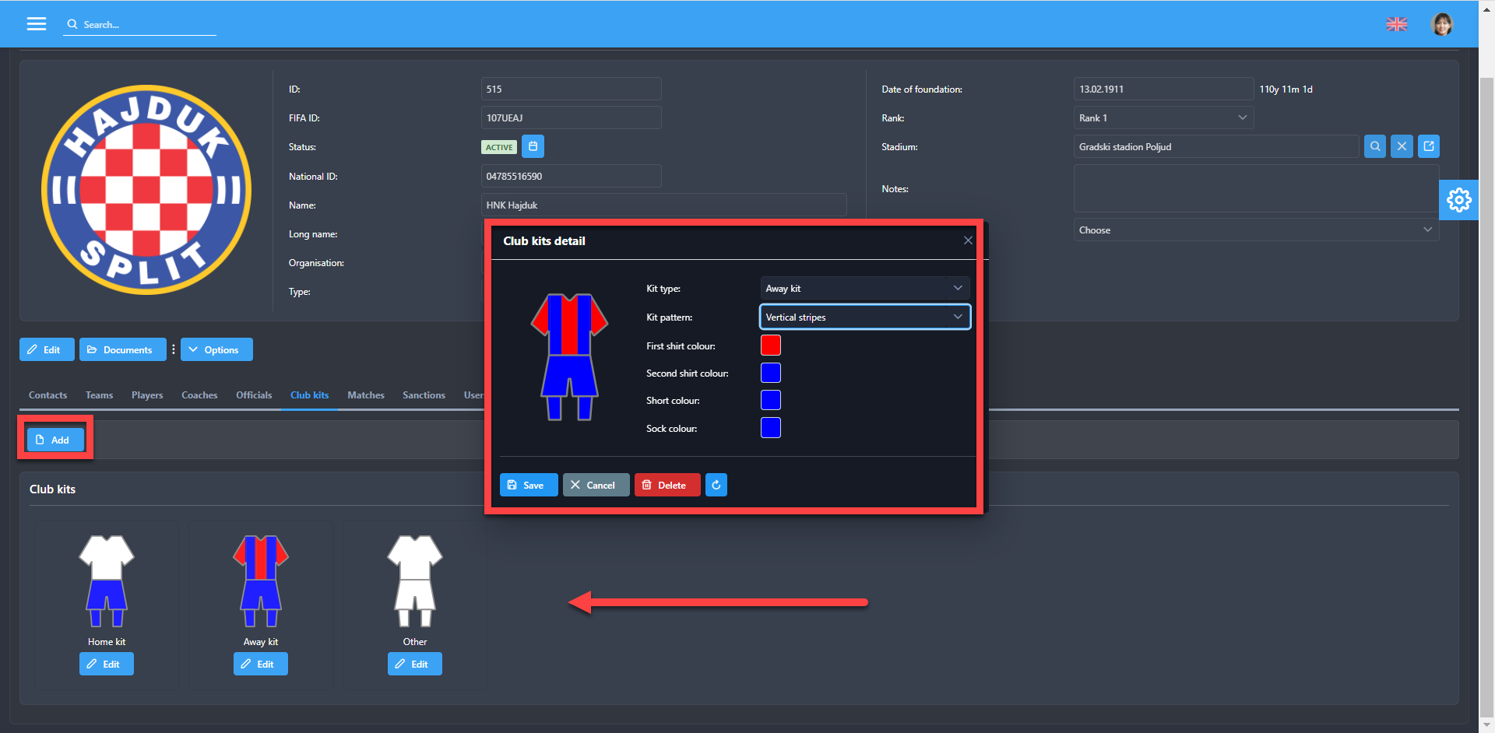This screenshot has width=1495, height=733.
Task: Expand the Kit type dropdown
Action: point(864,289)
